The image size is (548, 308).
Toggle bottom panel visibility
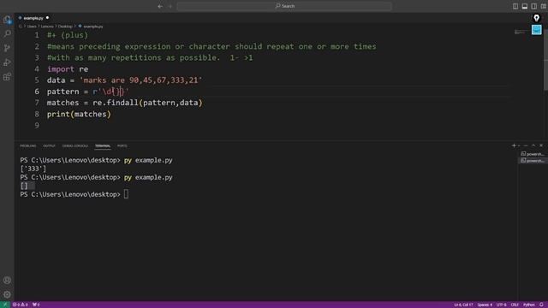[x=525, y=6]
